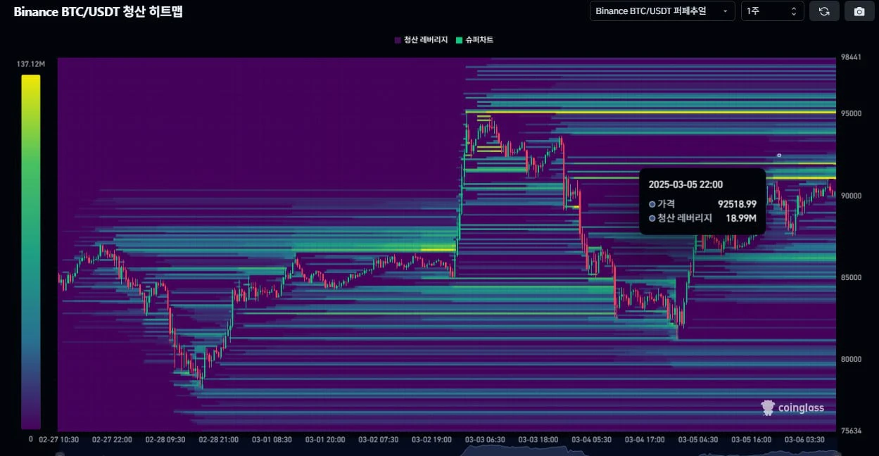Screen dimensions: 879x456
Task: Click the 03-06 03:30 time label
Action: pos(804,439)
